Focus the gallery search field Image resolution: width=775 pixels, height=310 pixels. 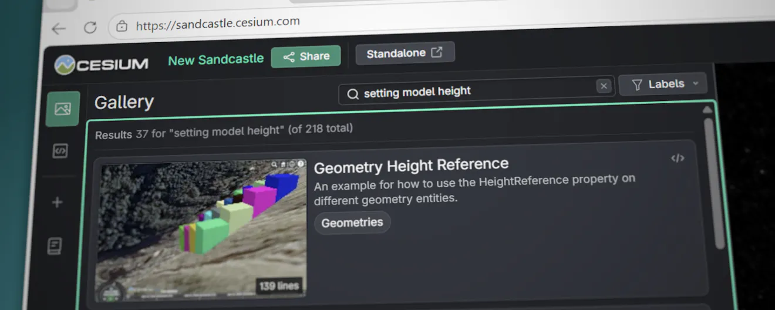[x=477, y=90]
